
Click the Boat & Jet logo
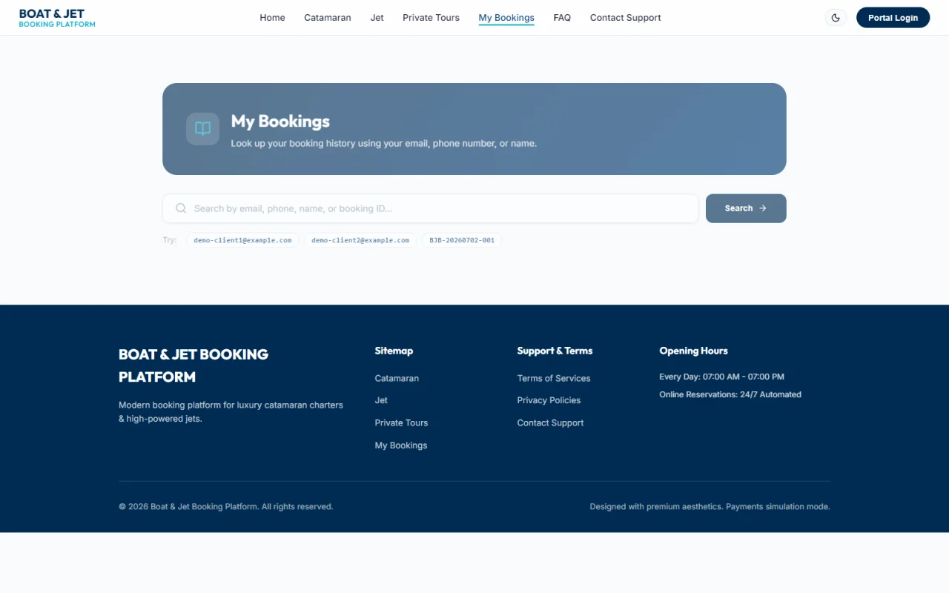pos(57,18)
